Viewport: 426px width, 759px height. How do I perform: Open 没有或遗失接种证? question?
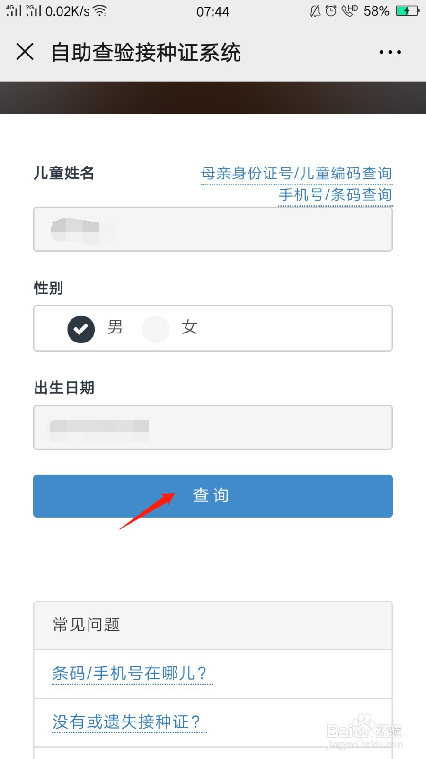126,722
